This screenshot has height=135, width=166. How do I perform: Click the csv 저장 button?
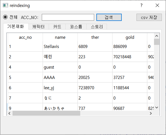(x=149, y=17)
